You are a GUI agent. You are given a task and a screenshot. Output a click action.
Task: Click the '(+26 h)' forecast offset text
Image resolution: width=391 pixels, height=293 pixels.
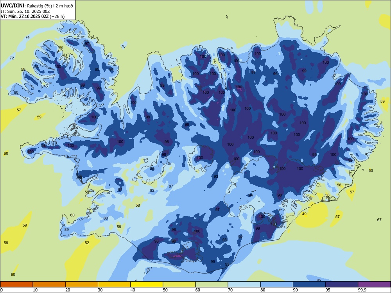click(x=57, y=16)
